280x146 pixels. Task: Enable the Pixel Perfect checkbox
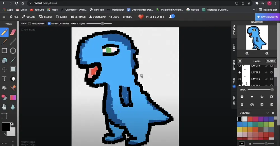point(29,23)
